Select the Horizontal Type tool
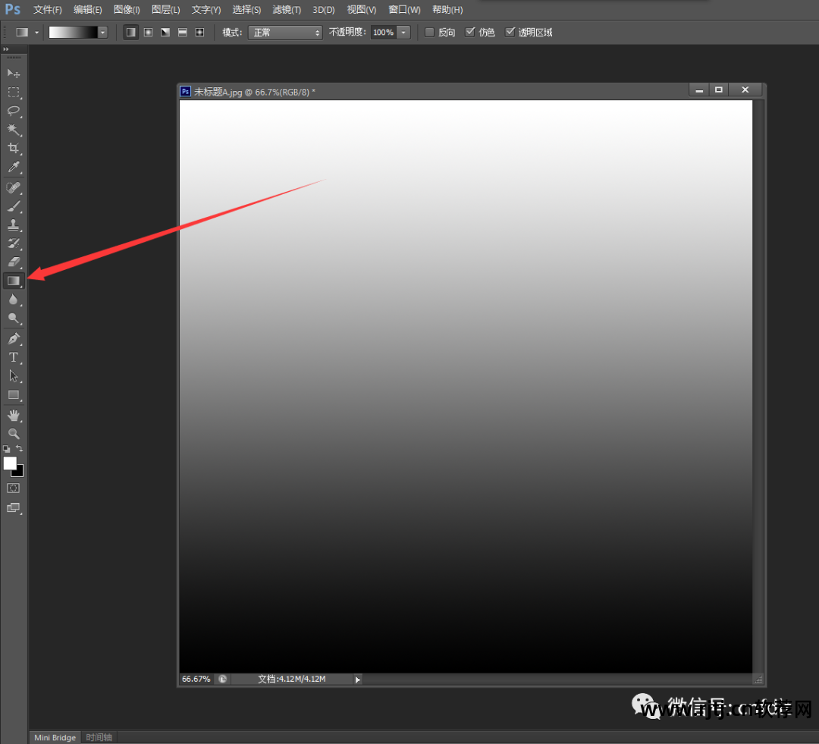The width and height of the screenshot is (819, 744). [14, 357]
